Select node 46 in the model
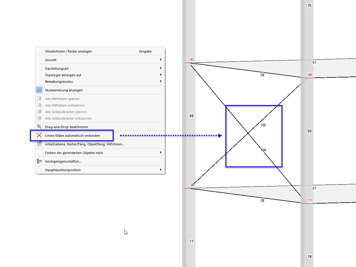This screenshot has height=267, width=356. coord(310,75)
